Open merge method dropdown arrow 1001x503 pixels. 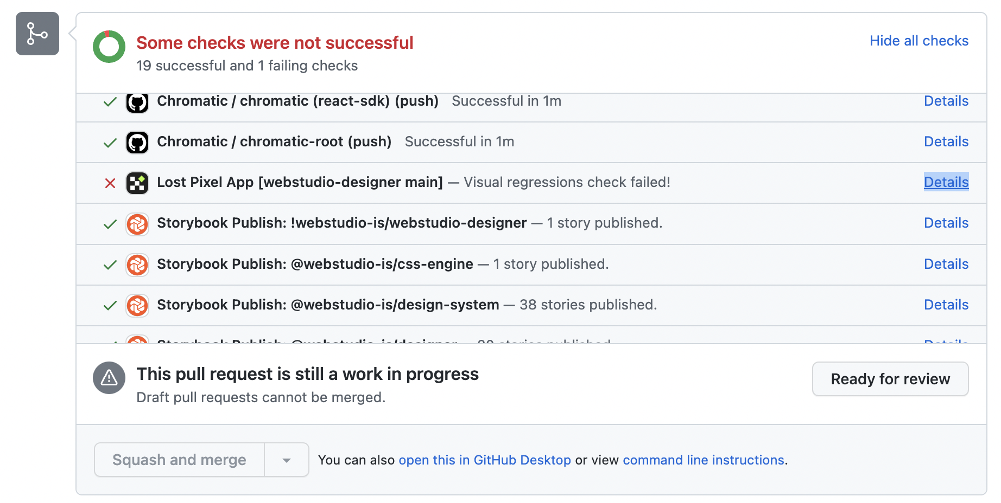[287, 460]
